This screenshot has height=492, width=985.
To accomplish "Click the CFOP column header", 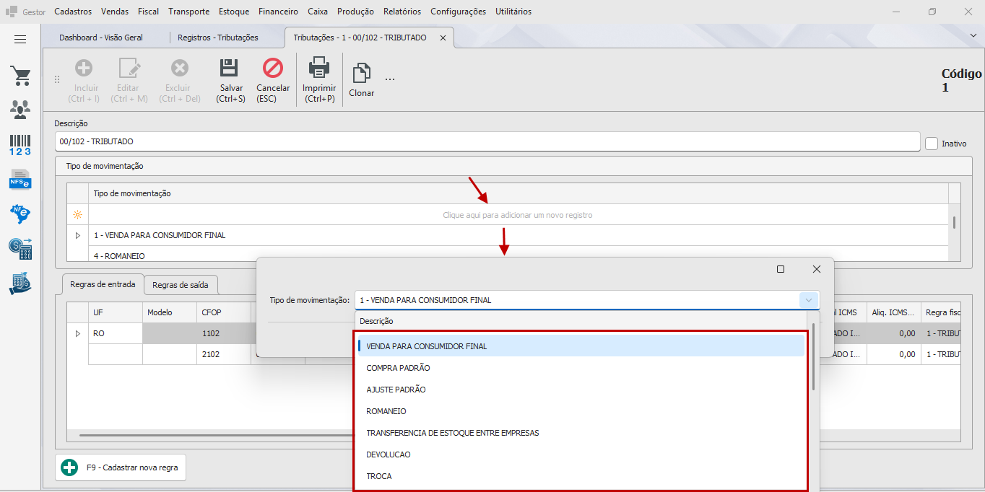I will click(223, 312).
